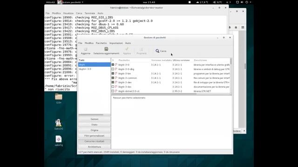Click the Debian swirl icon beside libgtk-3-dev
The width and height of the screenshot is (298, 167).
(x=116, y=83)
